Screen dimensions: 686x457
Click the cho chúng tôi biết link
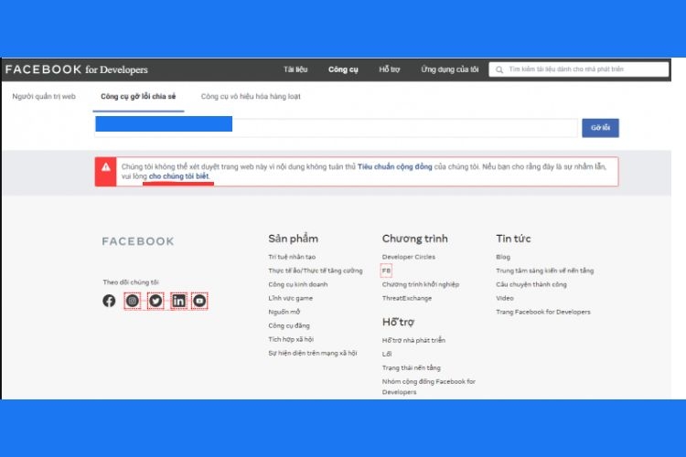pyautogui.click(x=179, y=176)
